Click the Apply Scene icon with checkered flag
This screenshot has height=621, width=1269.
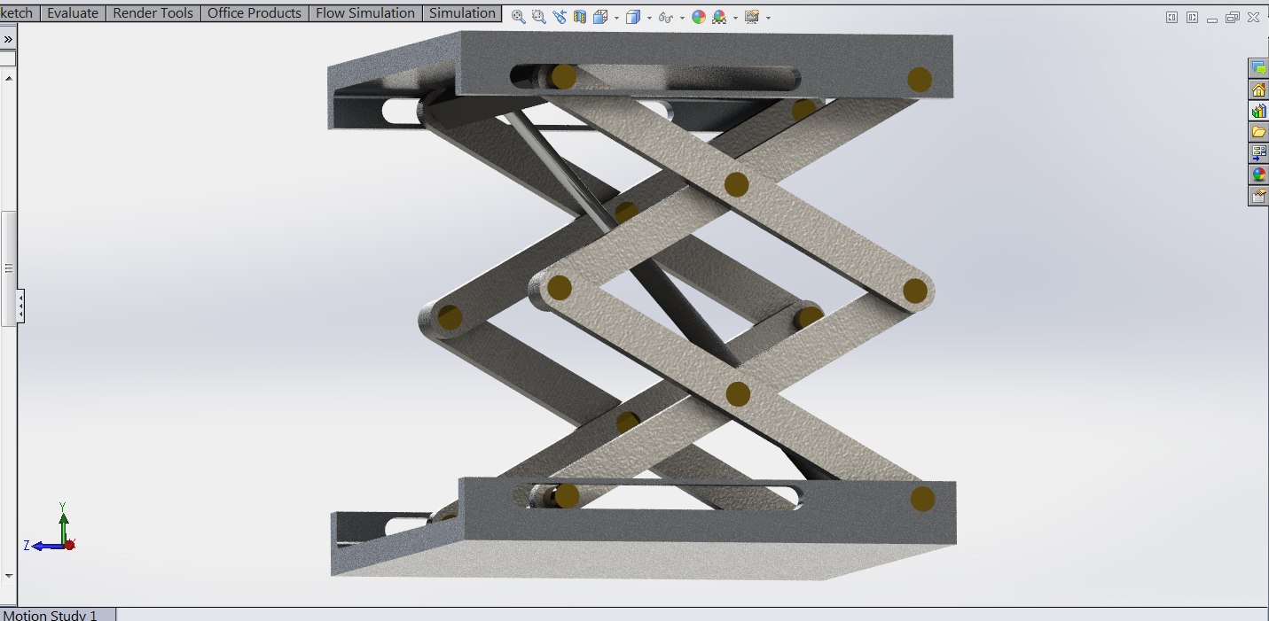coord(720,16)
